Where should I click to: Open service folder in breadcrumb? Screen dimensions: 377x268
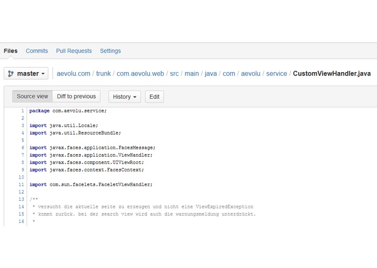tap(277, 74)
